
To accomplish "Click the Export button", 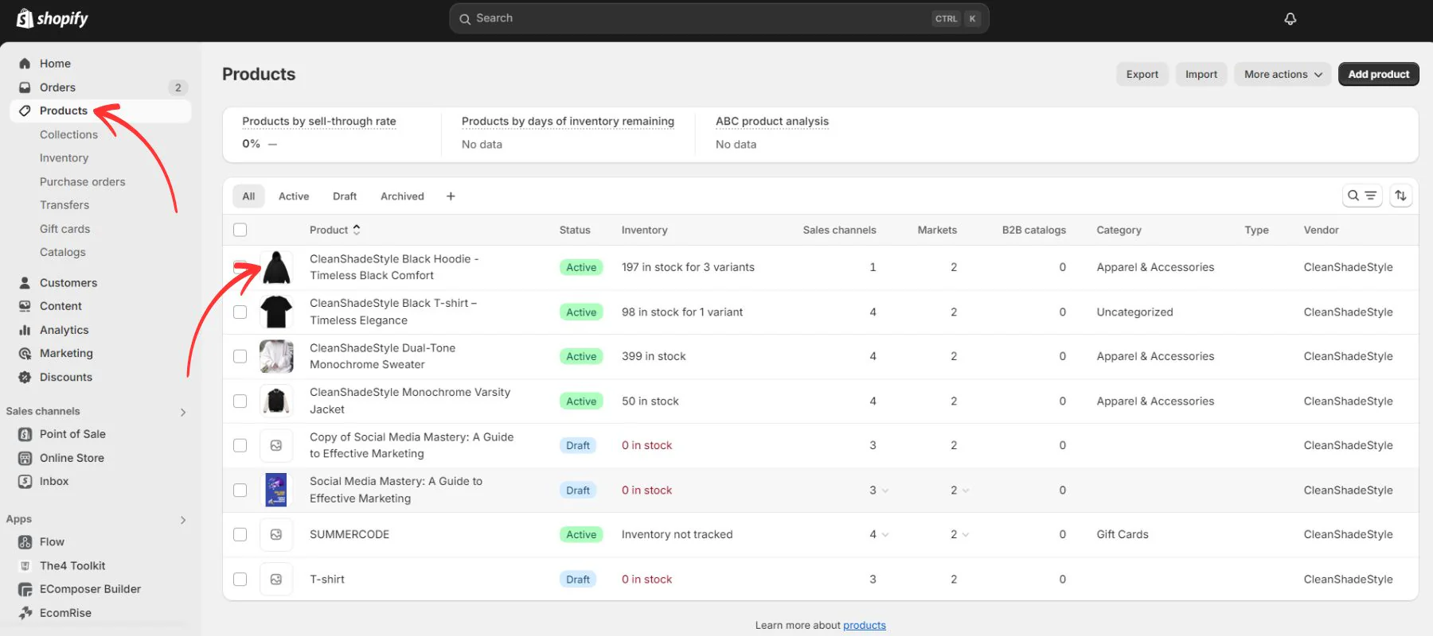I will pos(1142,74).
